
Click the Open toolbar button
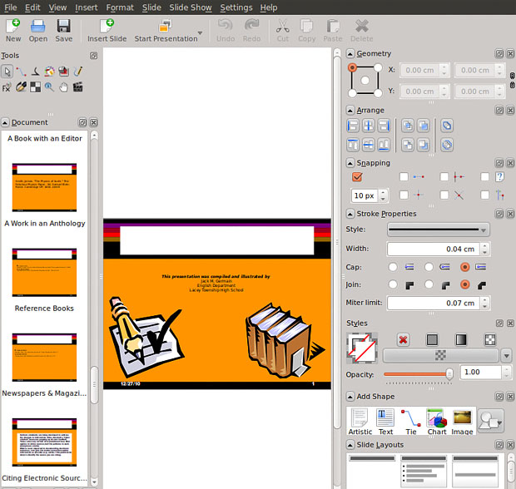(37, 31)
